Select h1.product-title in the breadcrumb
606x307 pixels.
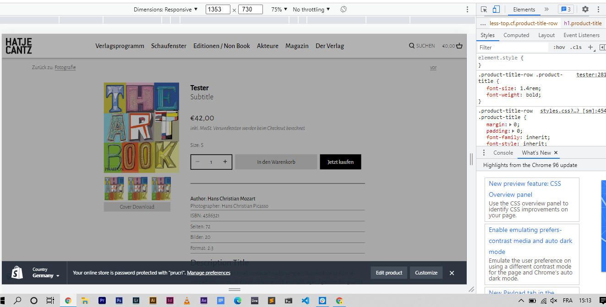(583, 23)
